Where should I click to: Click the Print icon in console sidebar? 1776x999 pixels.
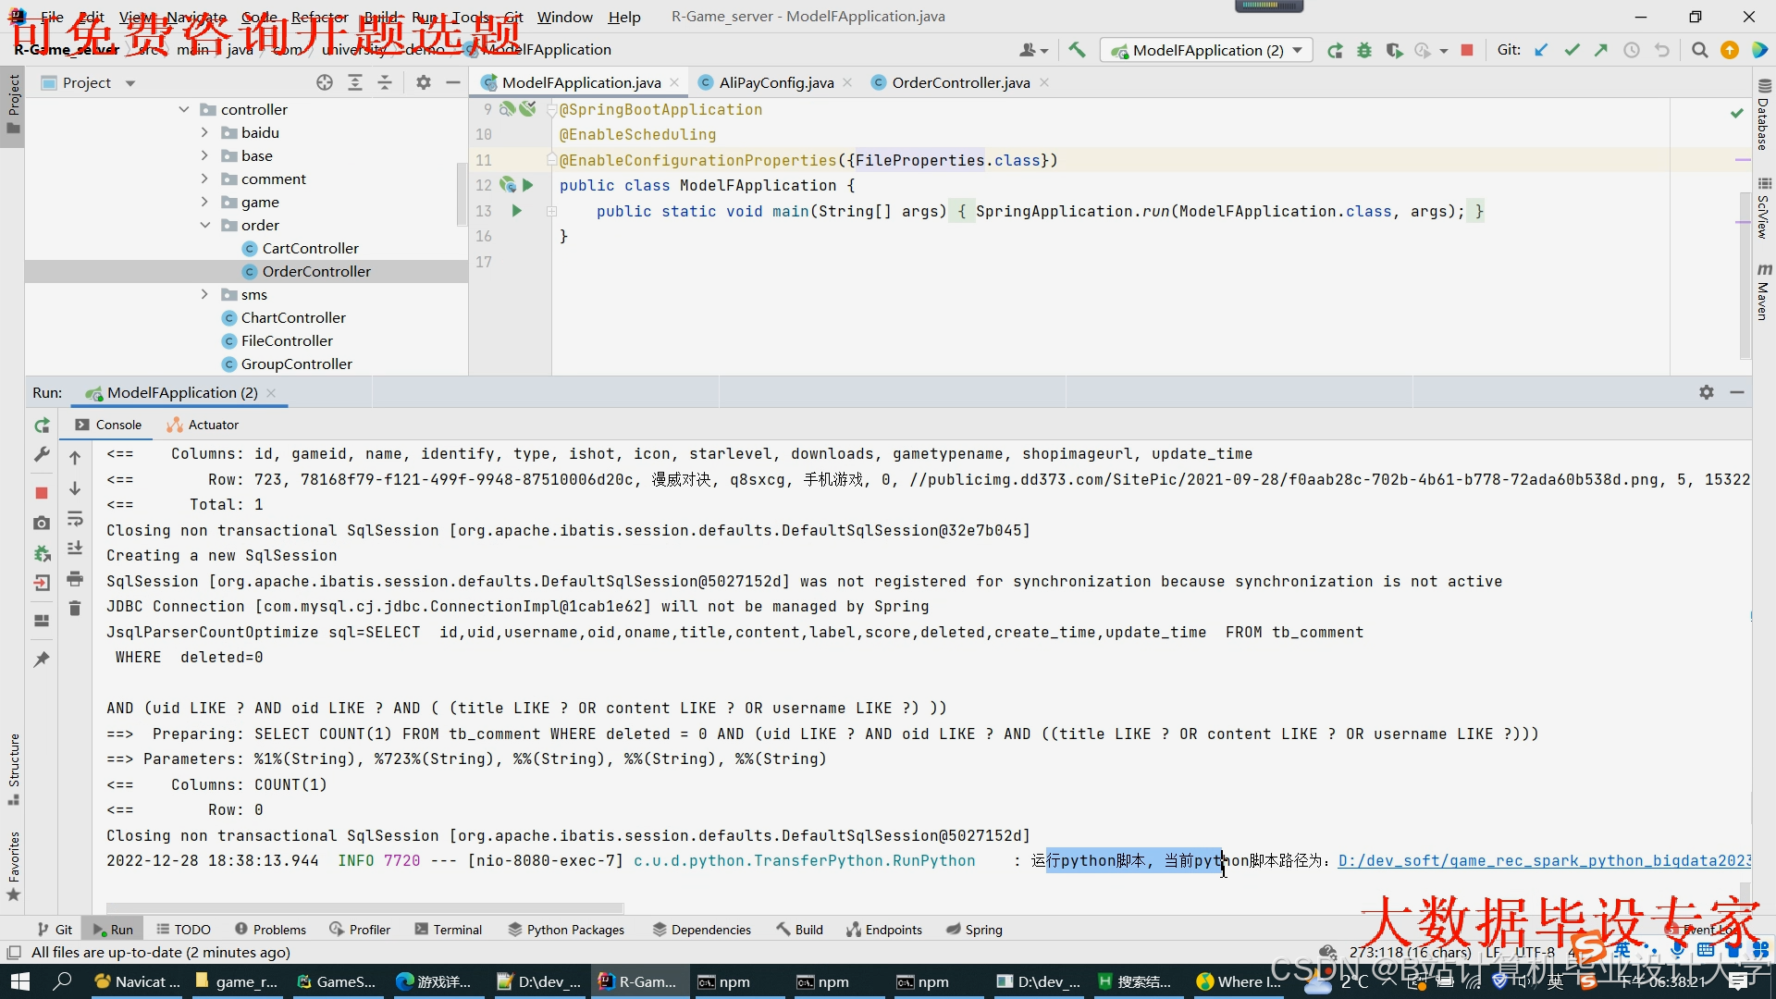tap(75, 579)
